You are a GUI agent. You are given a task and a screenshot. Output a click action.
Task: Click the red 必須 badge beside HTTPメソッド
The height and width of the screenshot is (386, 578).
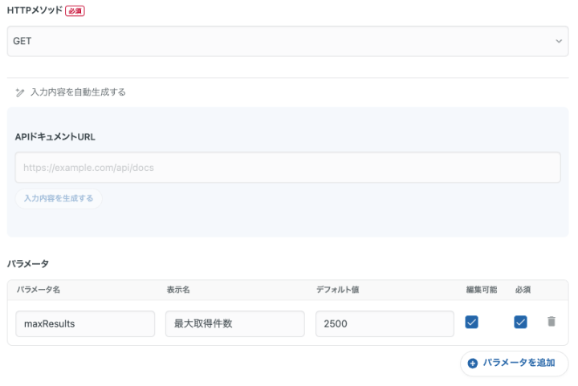tap(75, 11)
